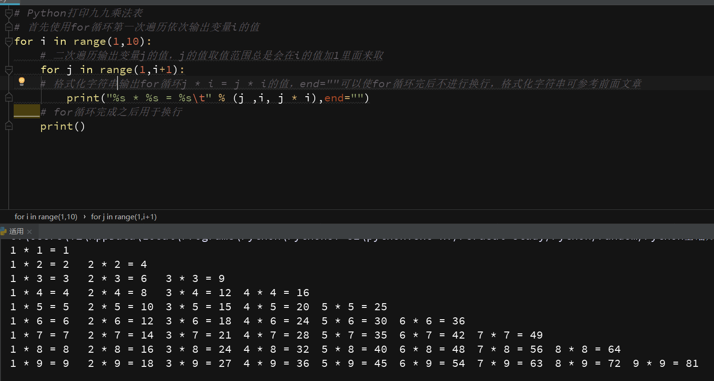Click the bare 'print()' statement
Screen dimensions: 714x381
(63, 126)
